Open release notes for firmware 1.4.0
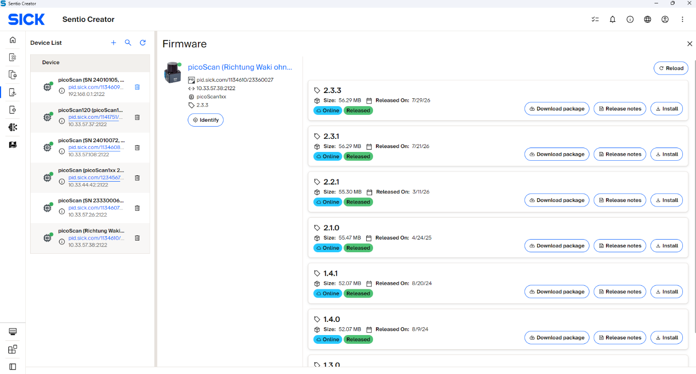Viewport: 696px width, 374px height. (620, 337)
